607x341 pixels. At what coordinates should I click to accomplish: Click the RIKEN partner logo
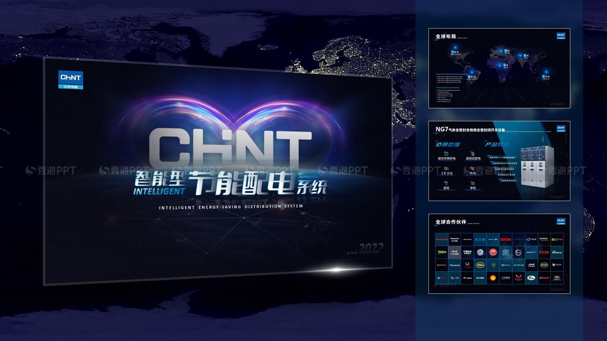click(x=506, y=239)
